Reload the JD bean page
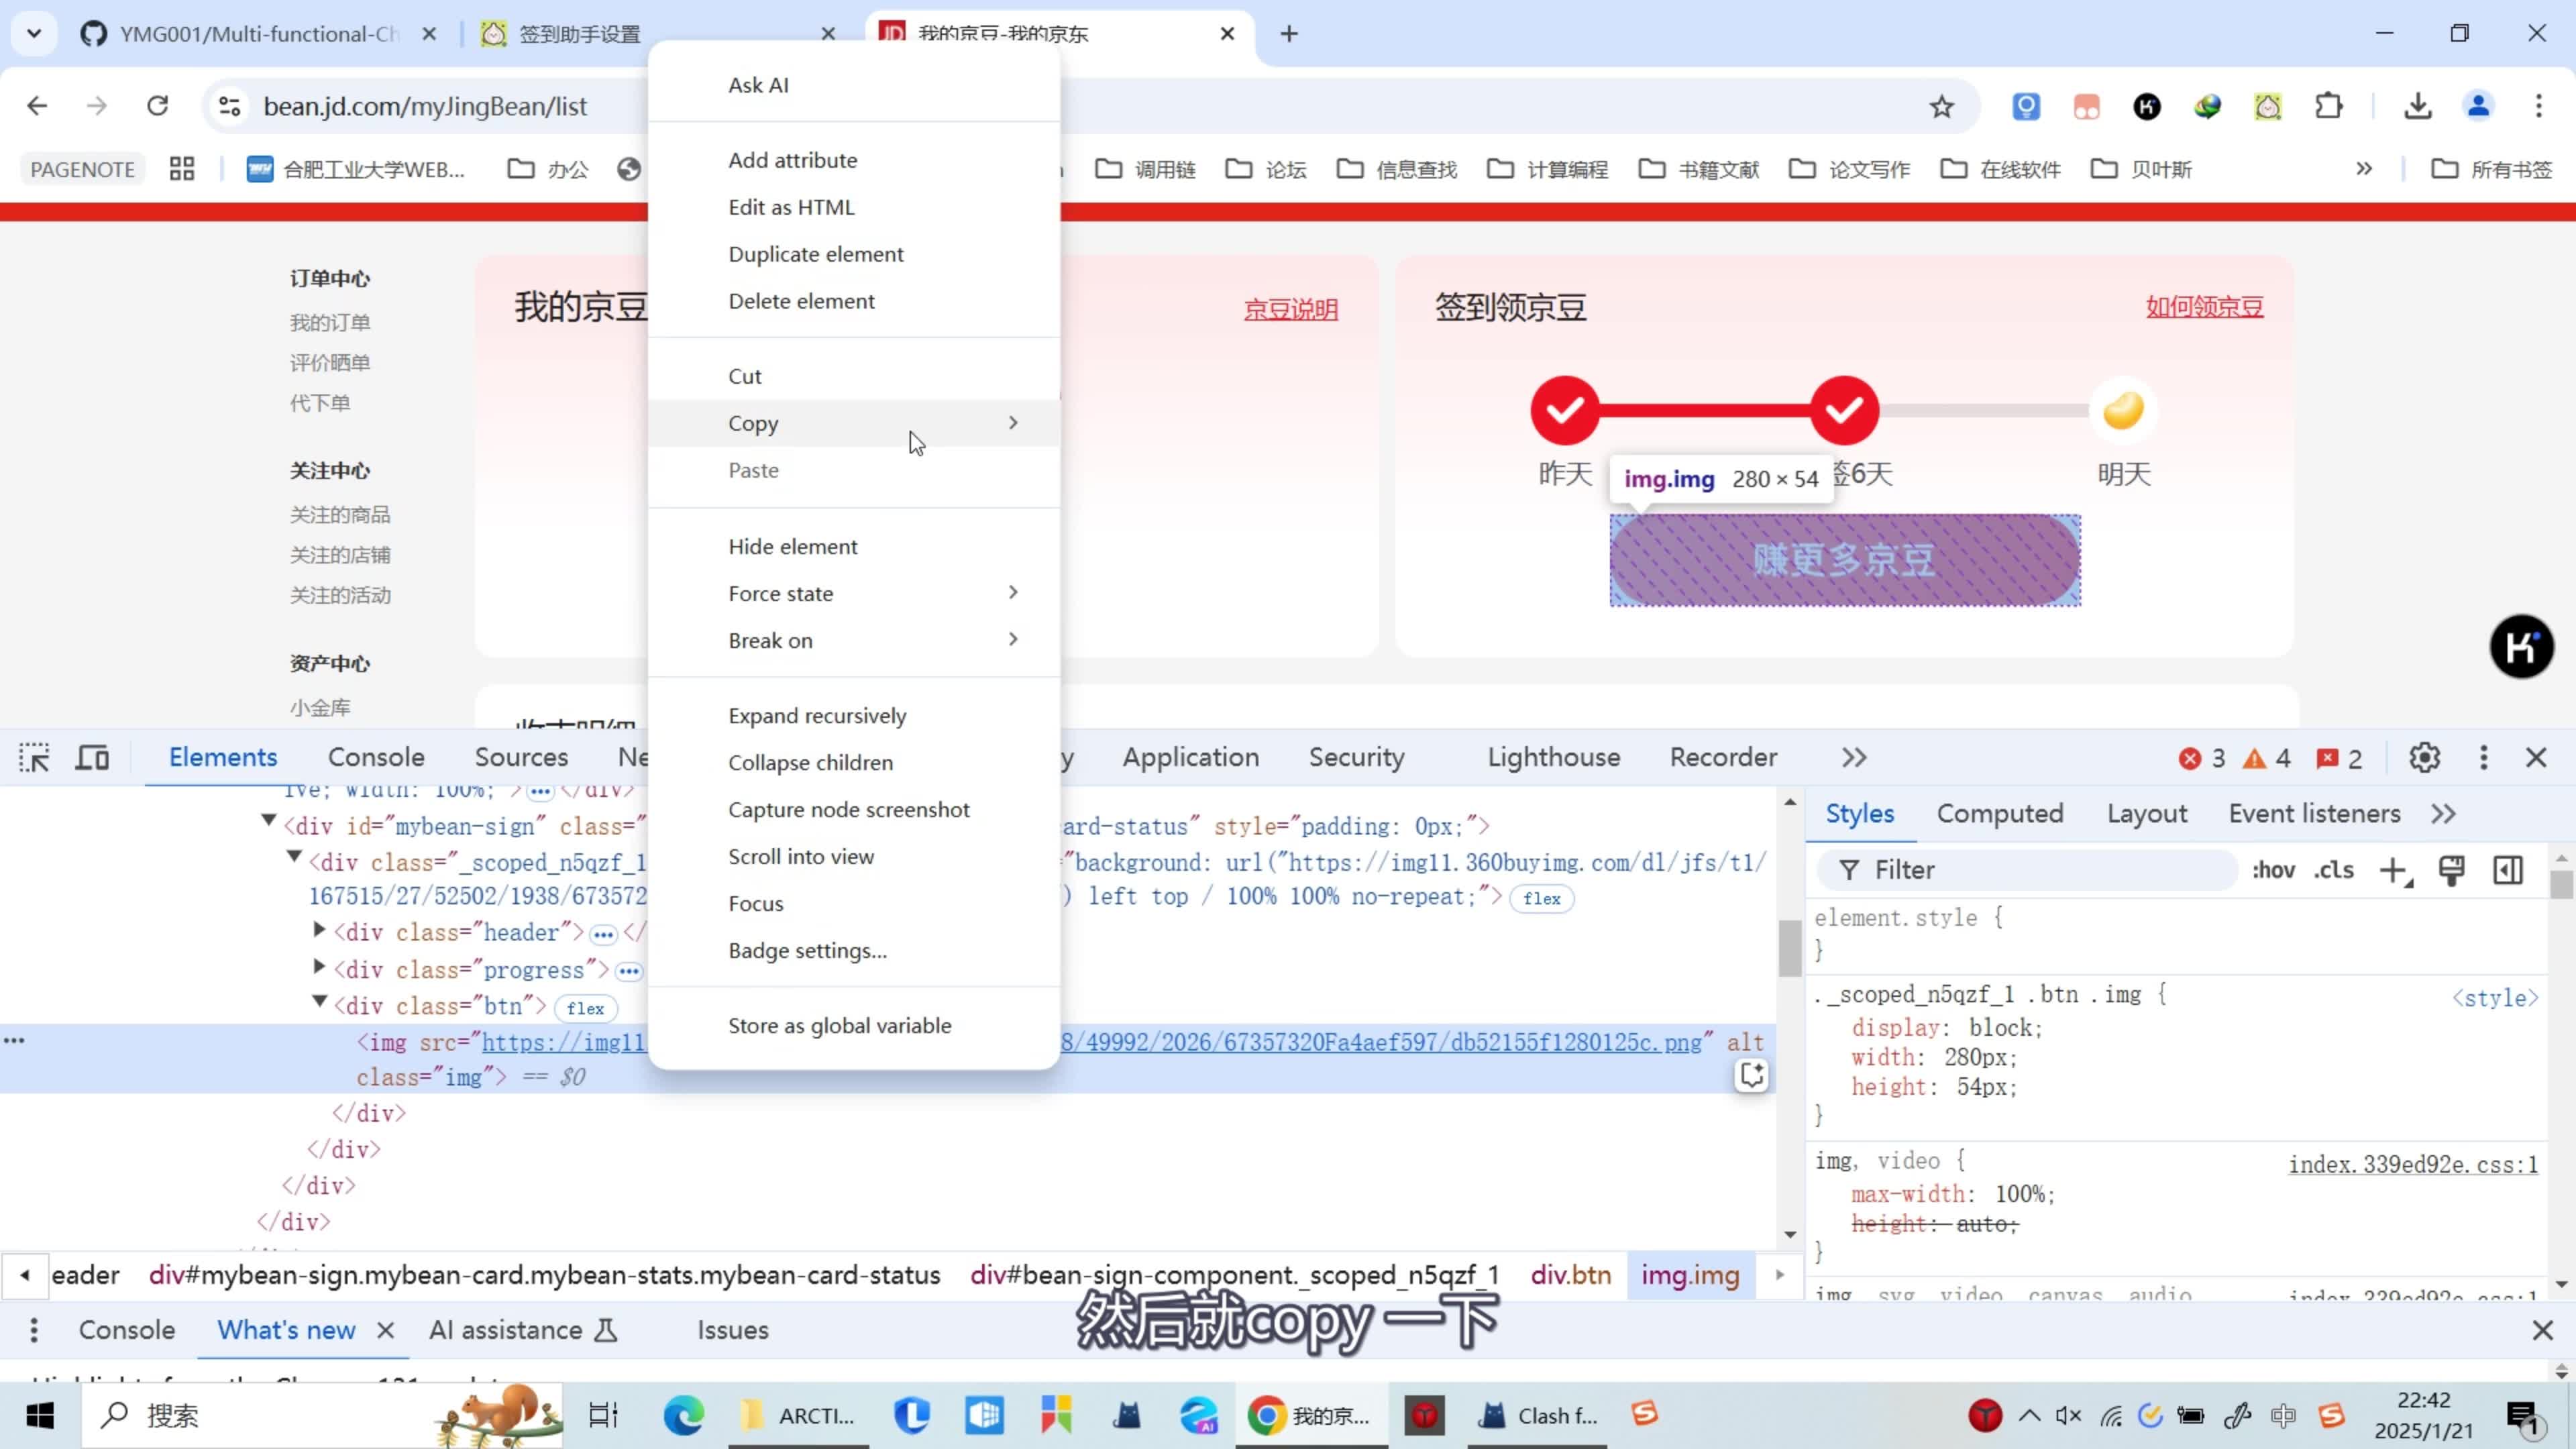The width and height of the screenshot is (2576, 1449). (158, 106)
